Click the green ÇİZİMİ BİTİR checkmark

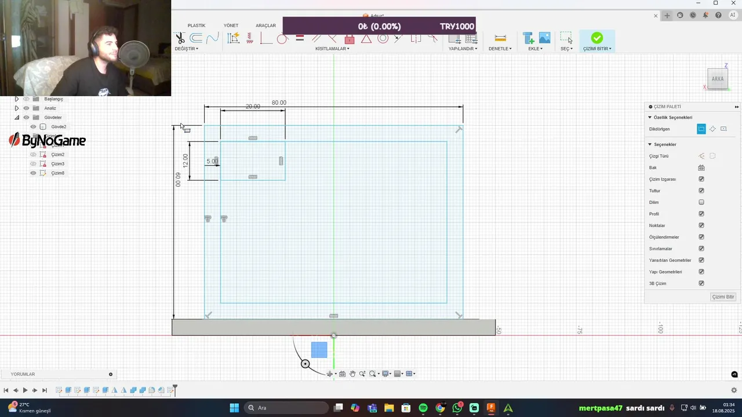pos(597,38)
